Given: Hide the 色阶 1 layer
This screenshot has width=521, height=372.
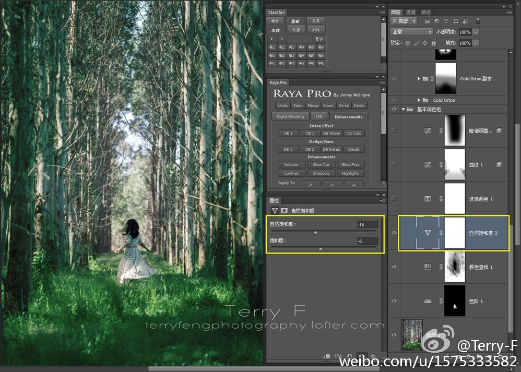Looking at the screenshot, I should 394,301.
